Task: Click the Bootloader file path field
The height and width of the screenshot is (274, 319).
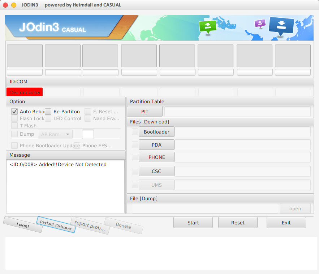Action: click(x=242, y=132)
